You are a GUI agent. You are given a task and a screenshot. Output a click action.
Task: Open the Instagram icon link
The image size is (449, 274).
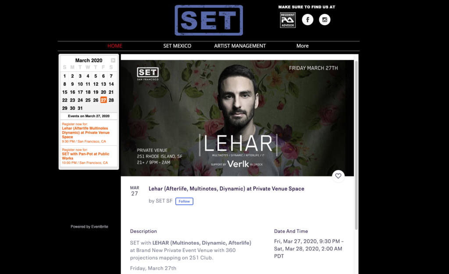pos(325,19)
